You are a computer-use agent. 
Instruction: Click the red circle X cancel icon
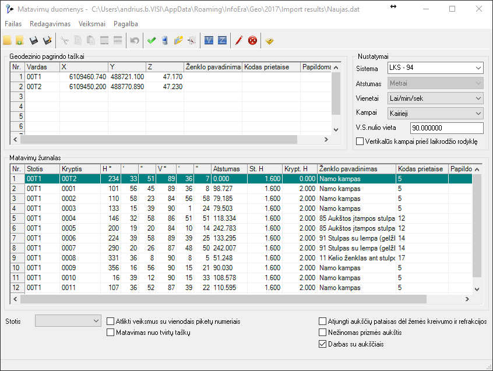[252, 41]
